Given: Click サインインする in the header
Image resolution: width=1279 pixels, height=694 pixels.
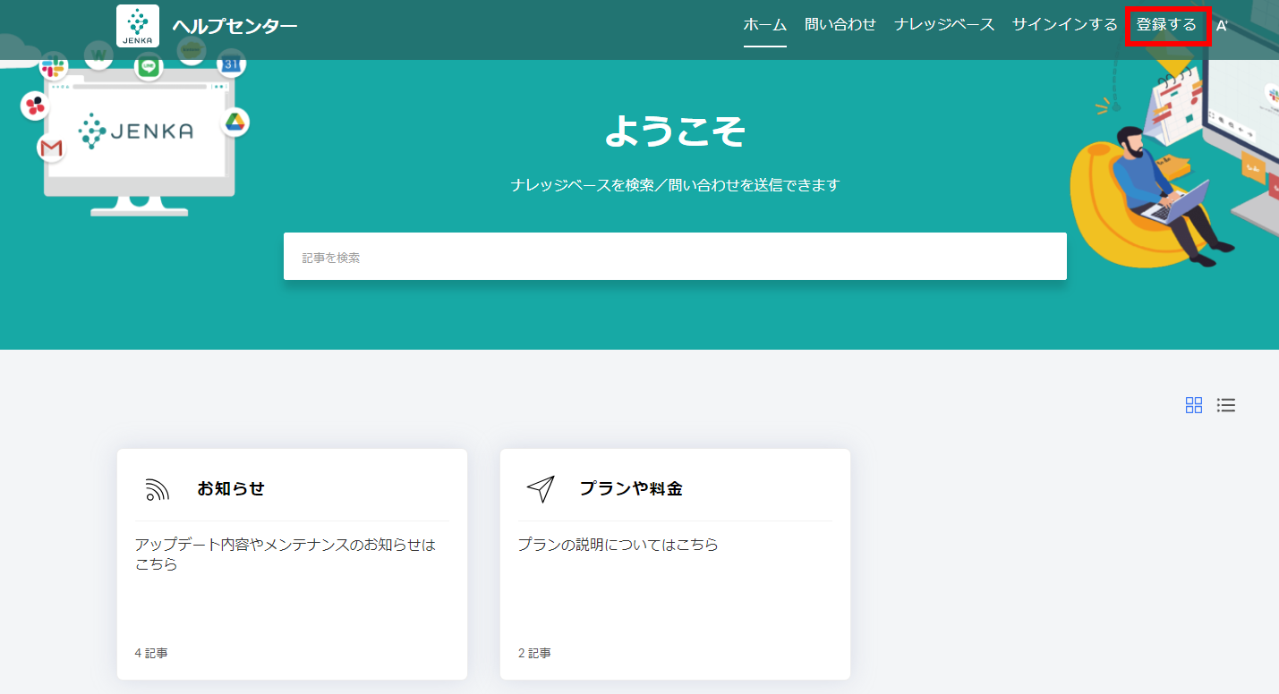Looking at the screenshot, I should [x=1065, y=25].
